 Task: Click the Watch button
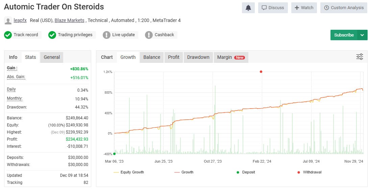[x=304, y=8]
